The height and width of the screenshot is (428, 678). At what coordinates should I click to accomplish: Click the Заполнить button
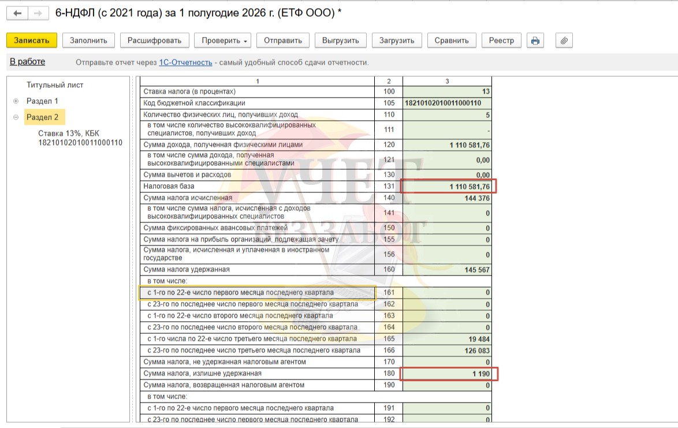[88, 40]
